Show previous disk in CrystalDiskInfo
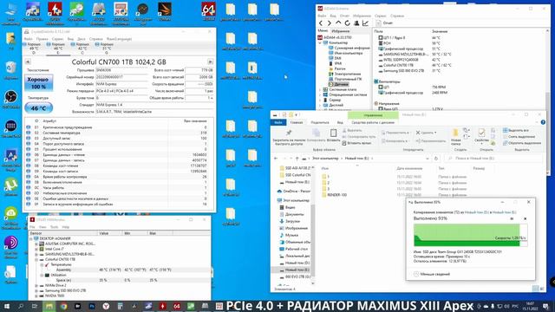This screenshot has height=312, width=555. [x=28, y=62]
